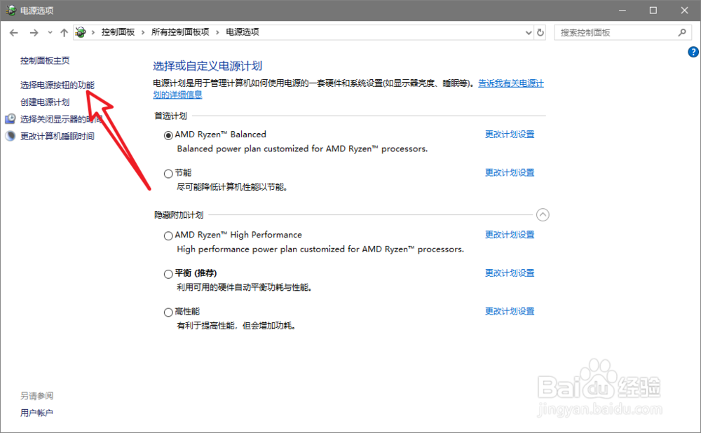Close the 电源选项 window
Image resolution: width=701 pixels, height=433 pixels.
[684, 11]
